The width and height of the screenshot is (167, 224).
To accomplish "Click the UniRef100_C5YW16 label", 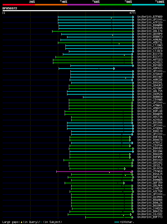I will [150, 171].
